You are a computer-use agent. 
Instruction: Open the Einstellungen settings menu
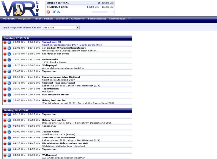(x=117, y=19)
